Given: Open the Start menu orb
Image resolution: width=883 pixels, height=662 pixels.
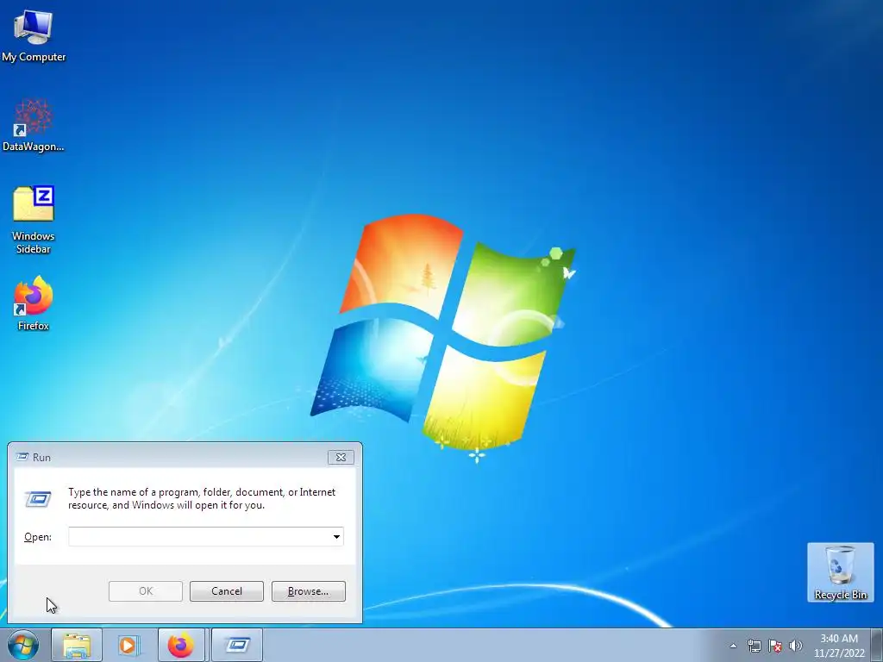Looking at the screenshot, I should coord(23,645).
